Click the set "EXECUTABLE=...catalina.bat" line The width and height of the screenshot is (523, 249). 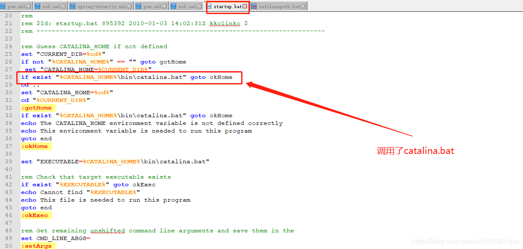(115, 162)
